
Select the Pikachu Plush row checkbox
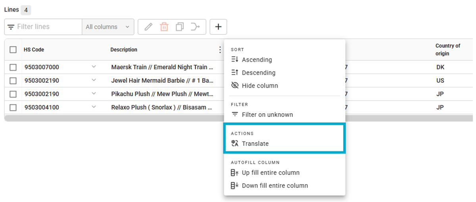click(x=13, y=94)
